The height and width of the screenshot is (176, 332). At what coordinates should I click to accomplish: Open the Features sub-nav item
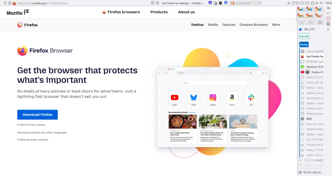pos(229,25)
